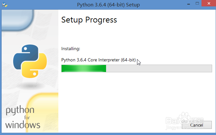Click the Setup Progress heading

coord(89,20)
